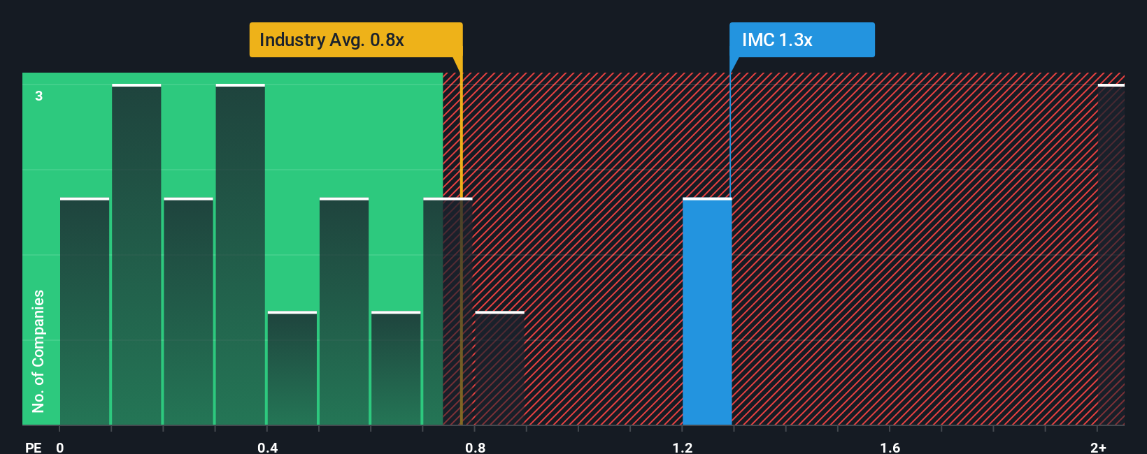The width and height of the screenshot is (1147, 454).
Task: Click the PE axis title
Action: [34, 447]
